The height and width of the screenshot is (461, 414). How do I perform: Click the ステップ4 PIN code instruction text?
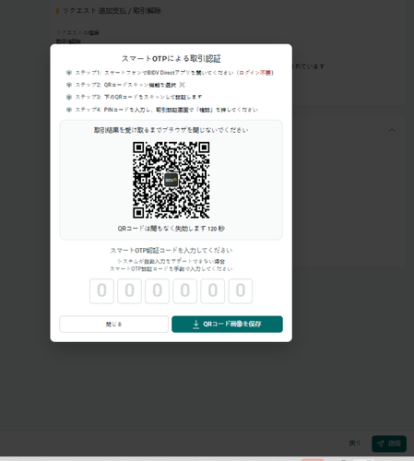[167, 110]
